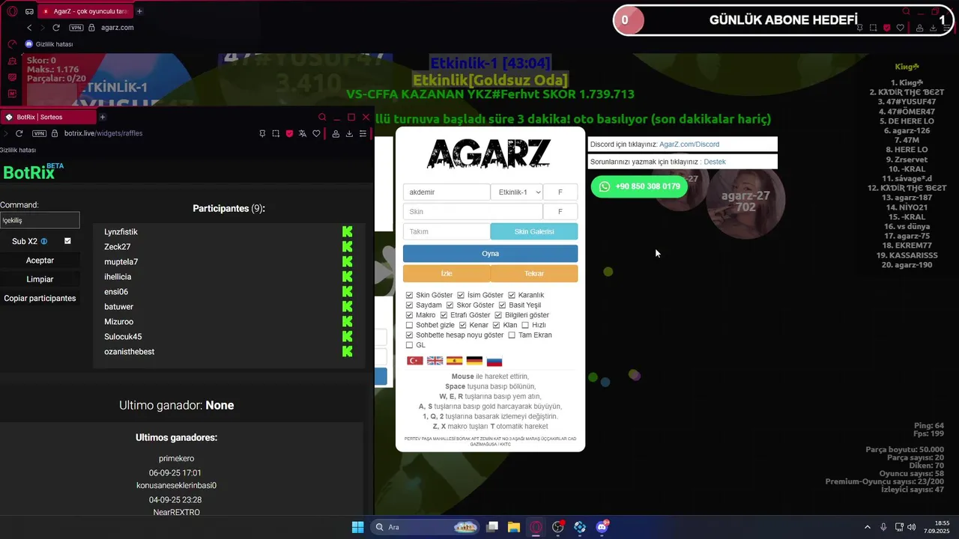Reload the agarz.com page
Image resolution: width=959 pixels, height=539 pixels.
click(56, 28)
